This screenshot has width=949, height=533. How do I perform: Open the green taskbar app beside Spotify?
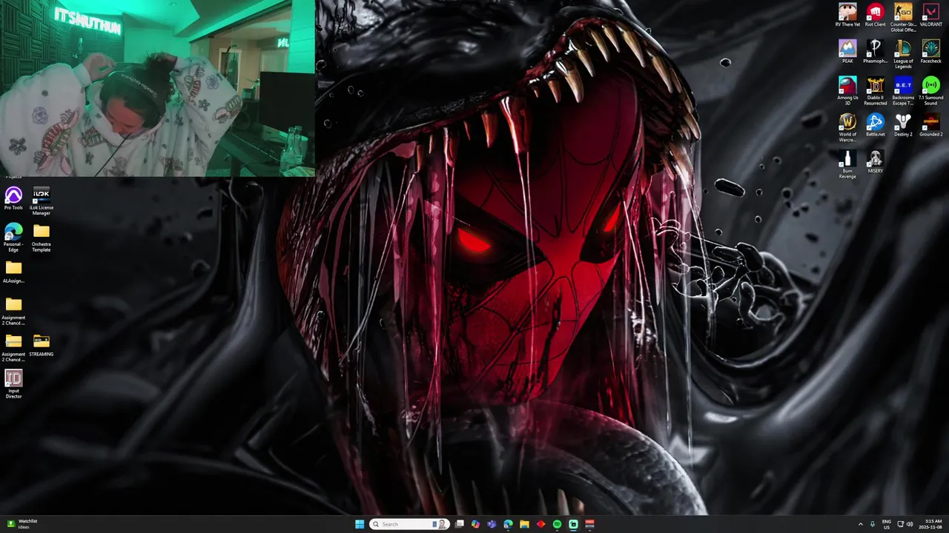[x=573, y=524]
